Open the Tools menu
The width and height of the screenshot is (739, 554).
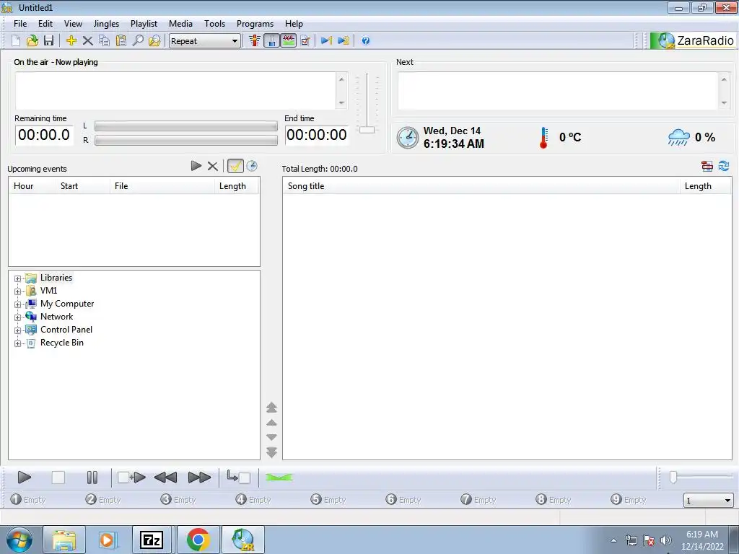coord(214,24)
